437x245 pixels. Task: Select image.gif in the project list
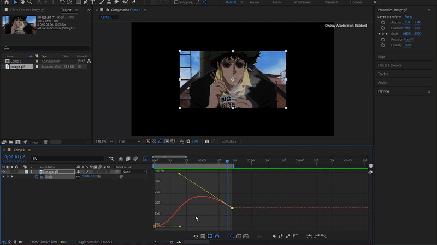point(17,66)
